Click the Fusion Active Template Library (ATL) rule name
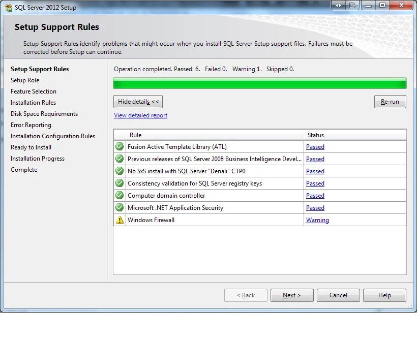The image size is (417, 340). (x=177, y=147)
